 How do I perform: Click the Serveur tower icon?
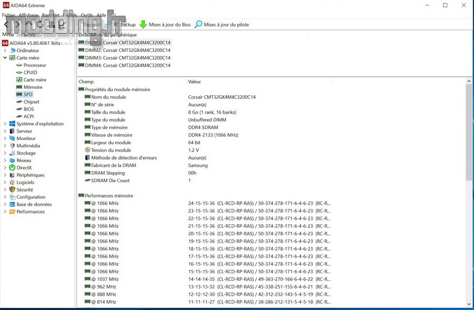[12, 131]
